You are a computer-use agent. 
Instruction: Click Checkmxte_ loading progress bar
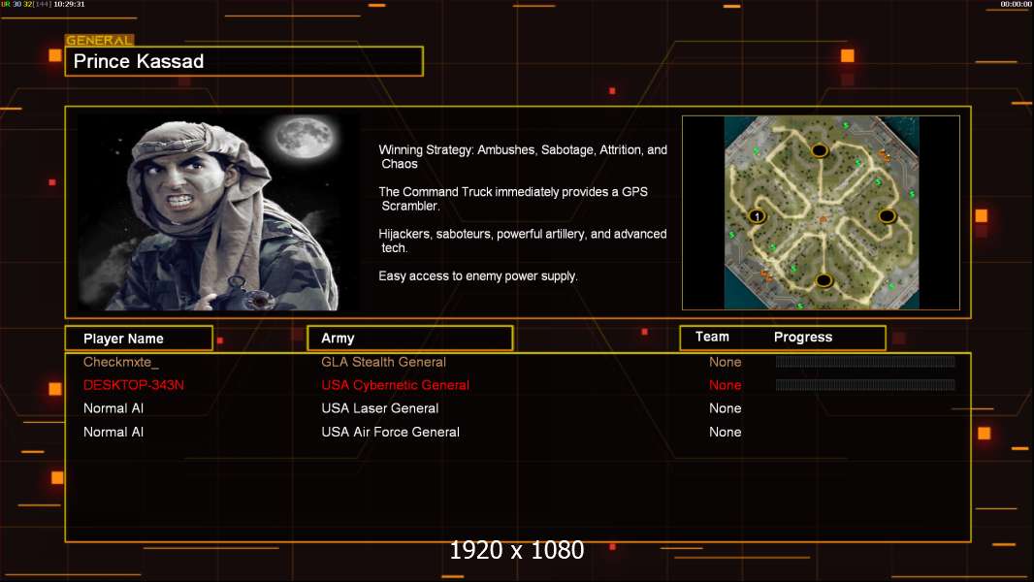click(x=865, y=361)
